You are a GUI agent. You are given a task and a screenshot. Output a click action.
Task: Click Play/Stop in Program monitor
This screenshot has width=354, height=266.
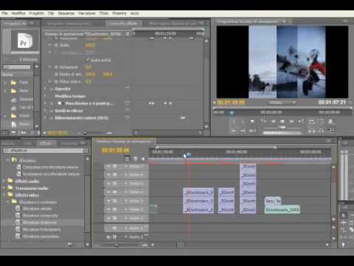(282, 121)
